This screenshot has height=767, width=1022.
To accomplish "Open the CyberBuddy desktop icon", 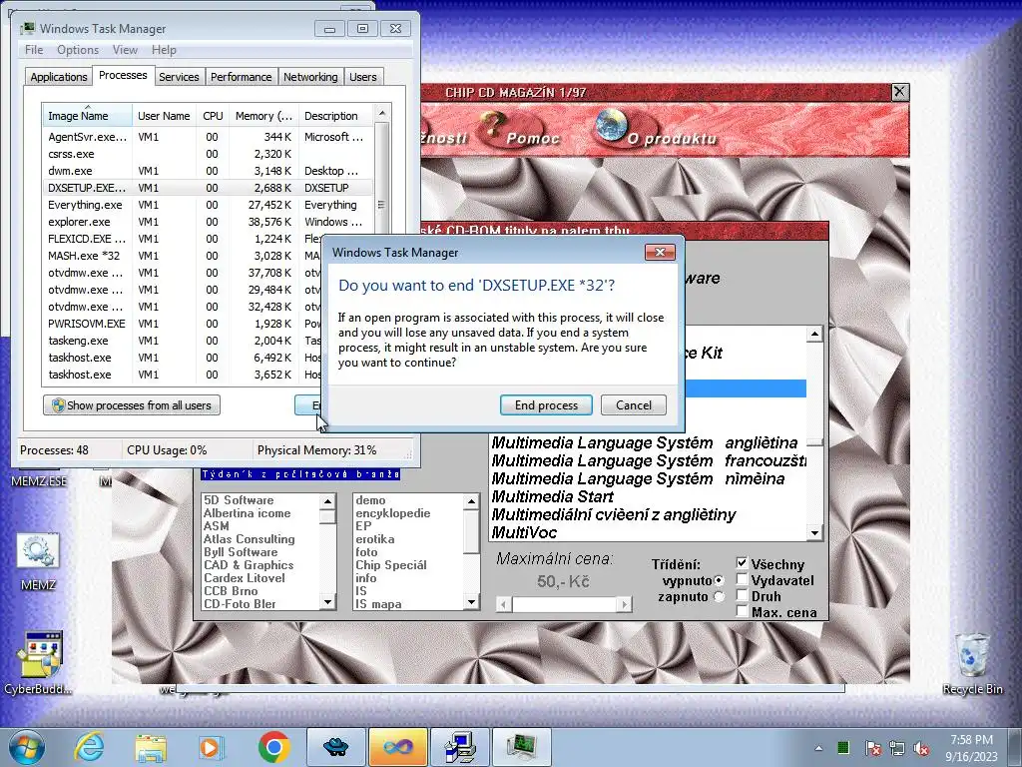I will [39, 662].
